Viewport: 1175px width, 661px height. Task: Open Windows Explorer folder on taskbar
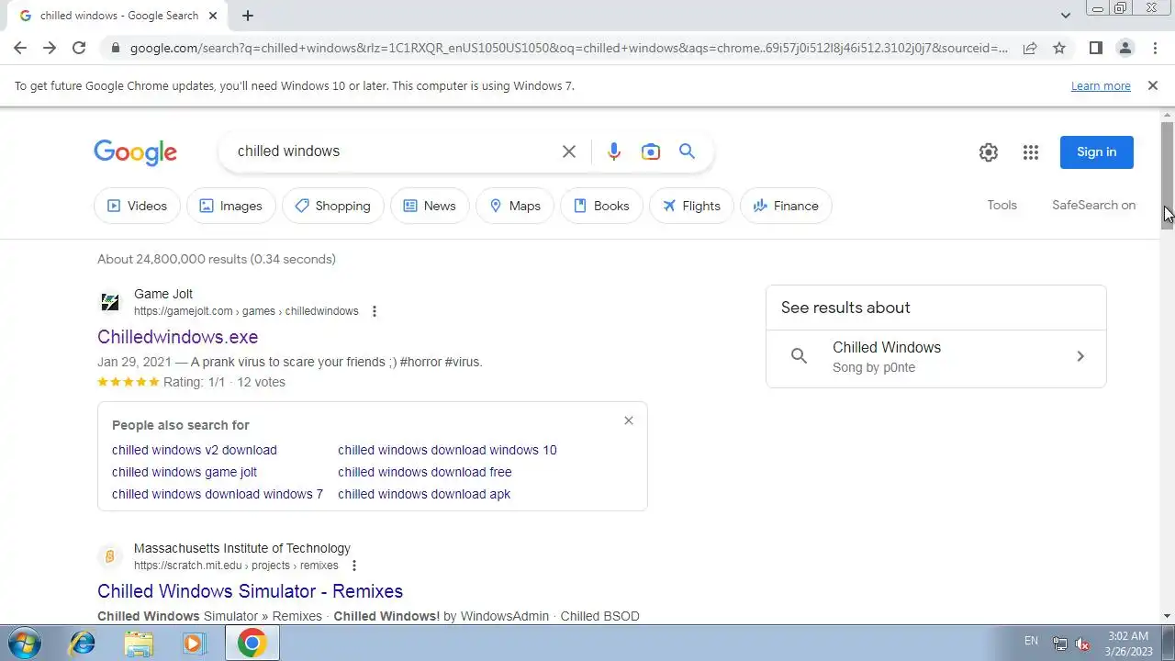click(139, 643)
